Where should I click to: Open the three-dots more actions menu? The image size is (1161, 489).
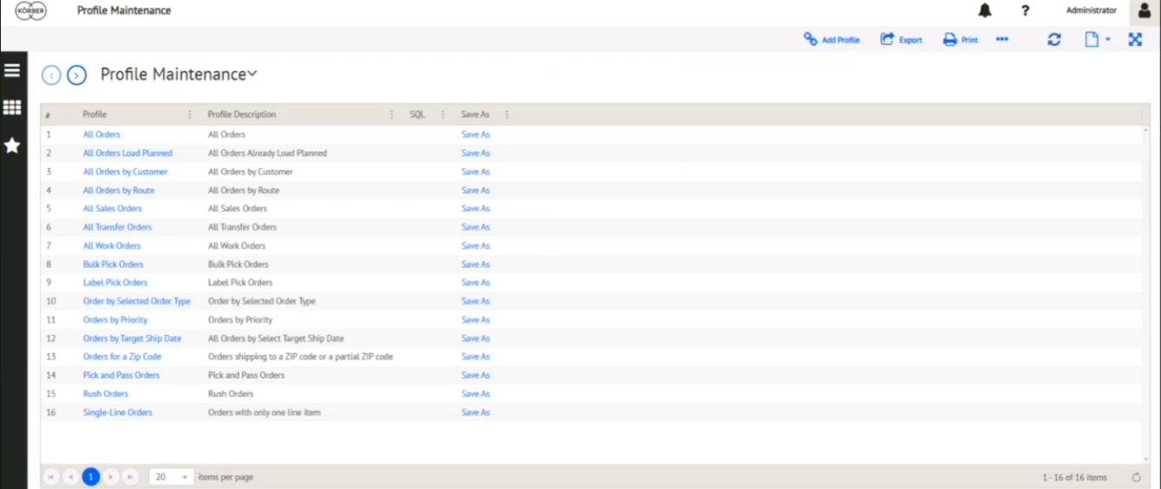(1002, 39)
